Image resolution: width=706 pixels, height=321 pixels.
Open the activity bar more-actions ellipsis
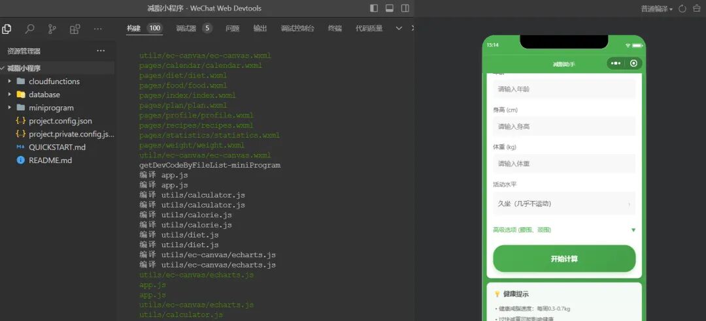coord(97,29)
